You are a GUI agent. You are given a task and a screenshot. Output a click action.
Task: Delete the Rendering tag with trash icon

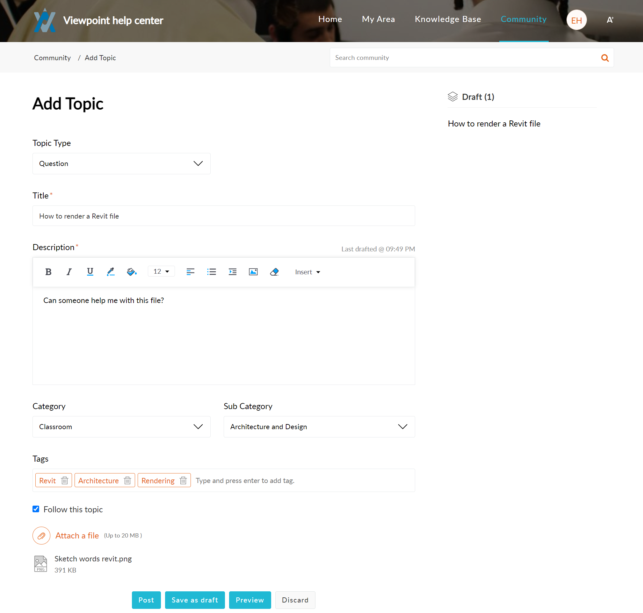[183, 480]
